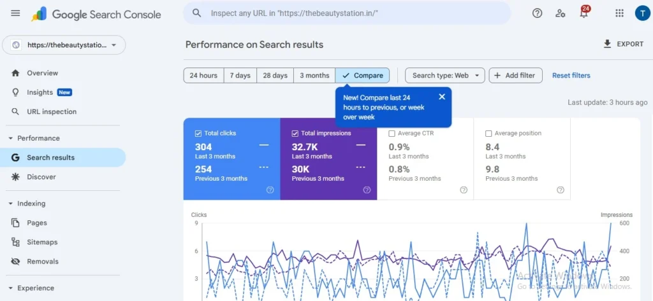Click the Add filter button
This screenshot has width=653, height=301.
click(x=515, y=76)
